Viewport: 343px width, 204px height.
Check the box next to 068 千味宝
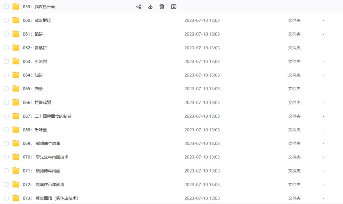coord(6,130)
